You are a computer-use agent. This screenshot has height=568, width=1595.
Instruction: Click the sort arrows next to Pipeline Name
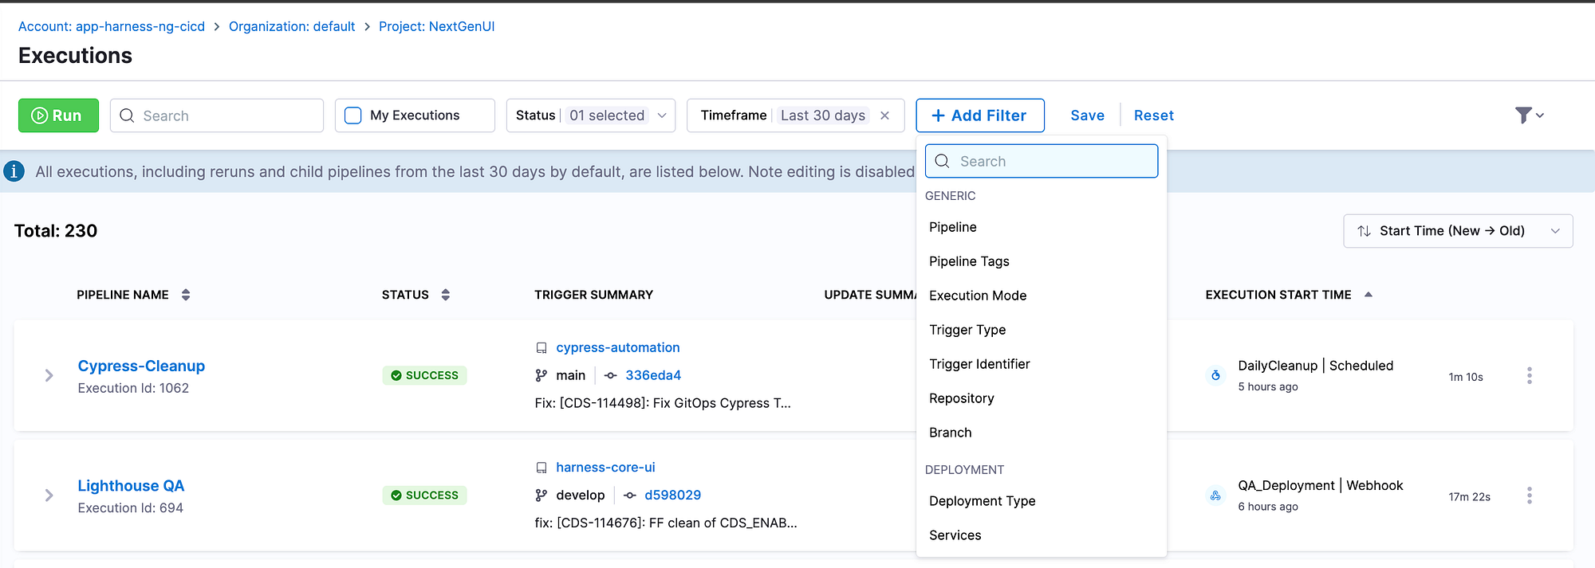[186, 295]
